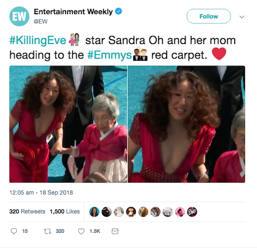Viewport: 257px width, 248px height.
Task: Open the DR logo liker avatar
Action: tap(192, 212)
